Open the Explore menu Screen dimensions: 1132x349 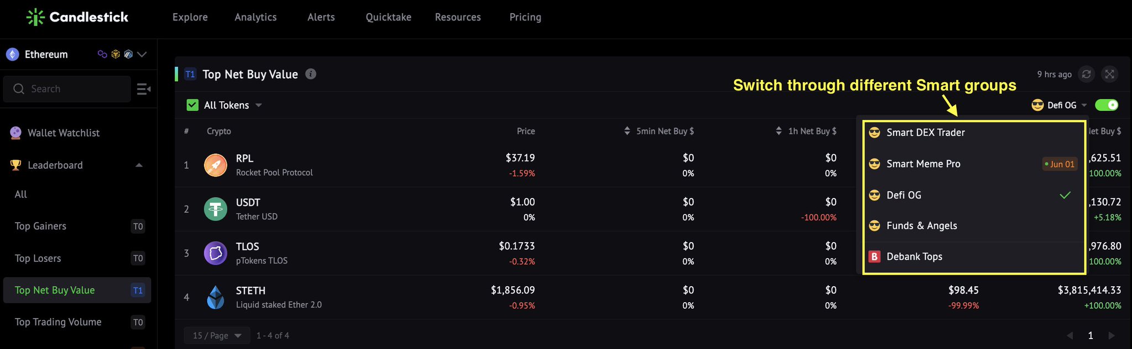tap(190, 17)
